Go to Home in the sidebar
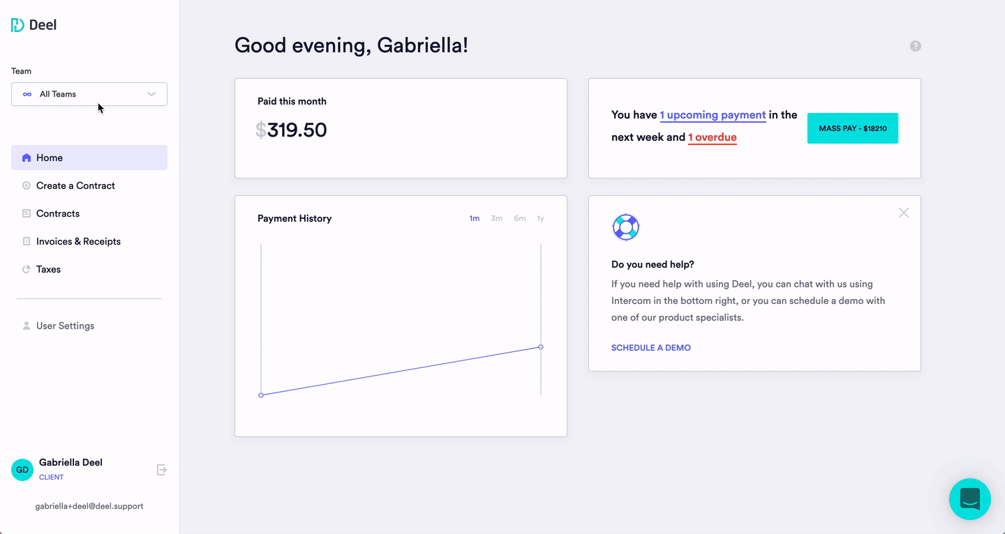This screenshot has height=534, width=1005. coord(89,158)
